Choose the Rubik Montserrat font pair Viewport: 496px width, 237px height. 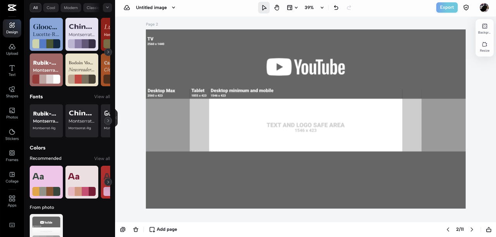pos(46,120)
